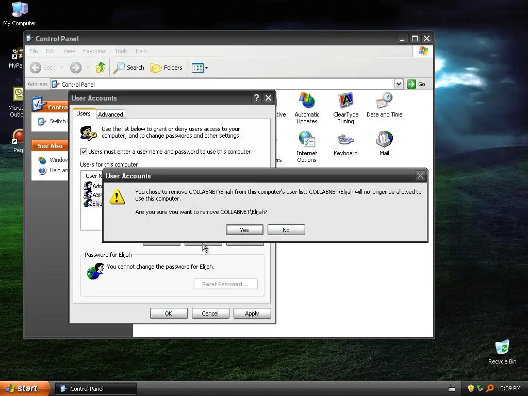Open the Views dropdown button
The width and height of the screenshot is (528, 396).
coord(200,68)
